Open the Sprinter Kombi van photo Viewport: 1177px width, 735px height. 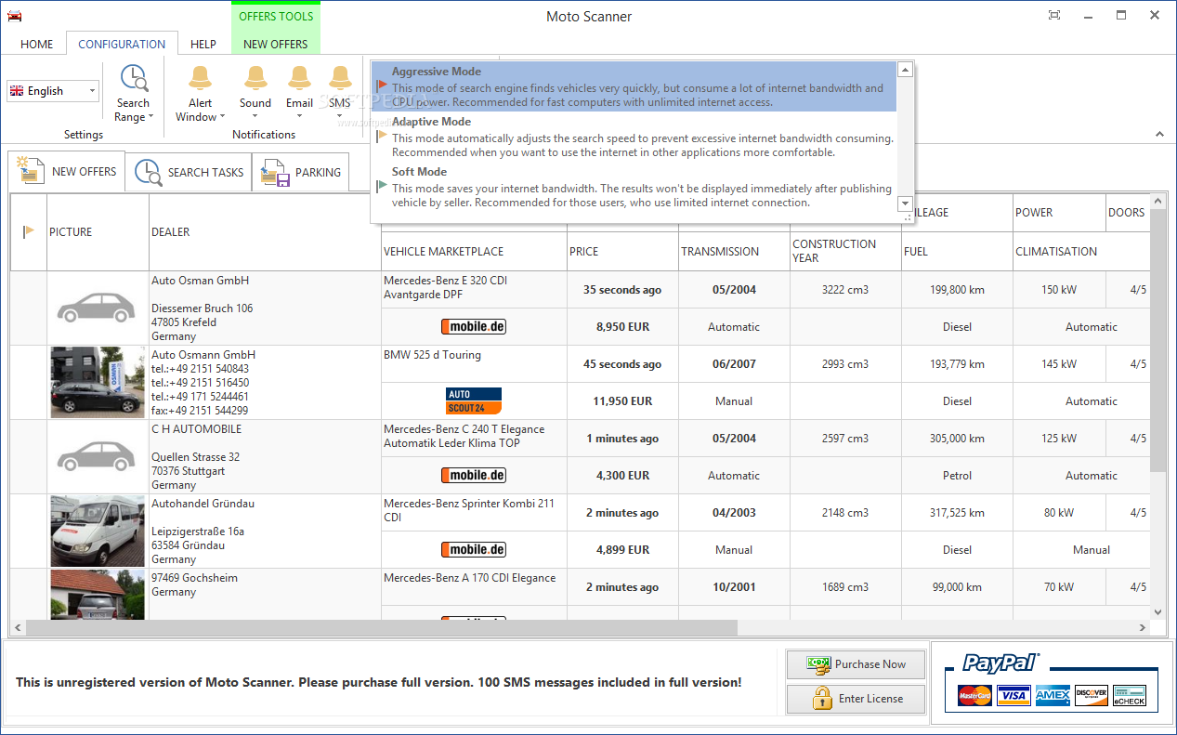(98, 531)
